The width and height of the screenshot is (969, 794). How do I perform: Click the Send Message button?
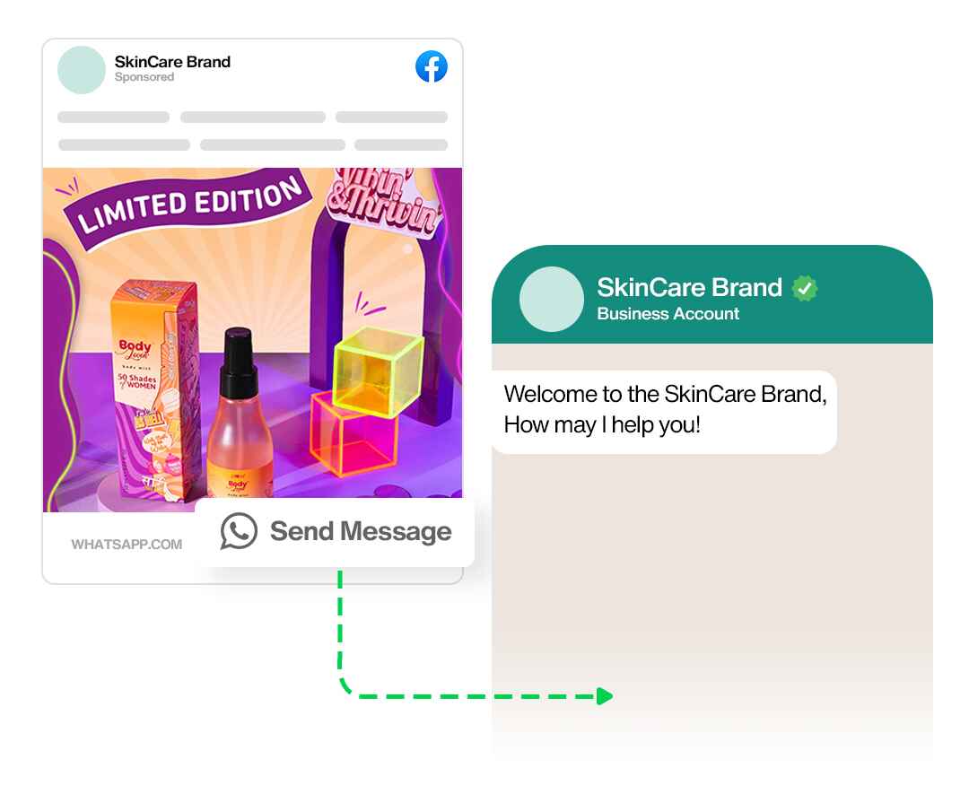coord(335,532)
